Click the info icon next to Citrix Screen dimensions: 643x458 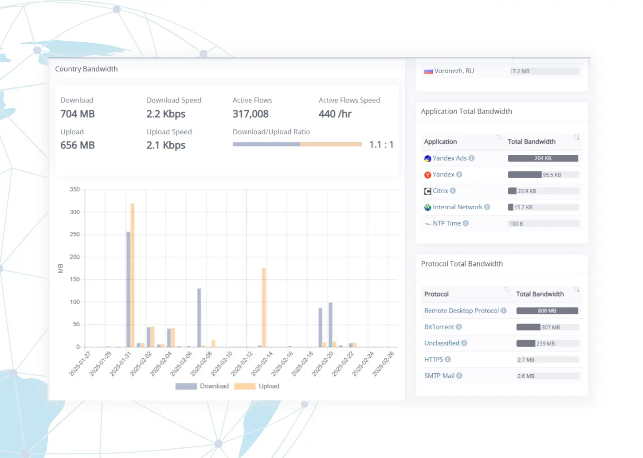(x=453, y=191)
